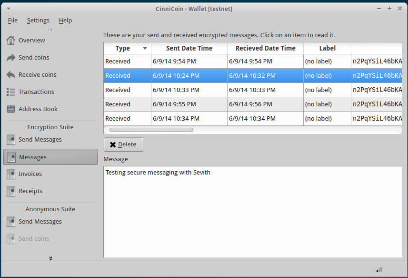The height and width of the screenshot is (278, 408).
Task: Expand hidden sidebar items with double chevron
Action: pyautogui.click(x=50, y=258)
